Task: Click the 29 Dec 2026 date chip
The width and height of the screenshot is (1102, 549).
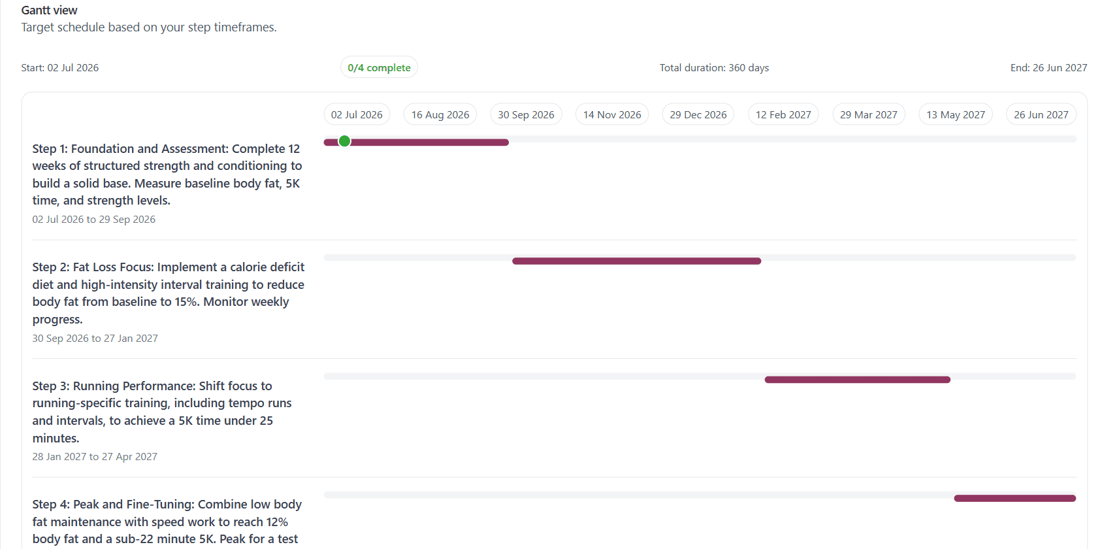Action: pyautogui.click(x=698, y=114)
